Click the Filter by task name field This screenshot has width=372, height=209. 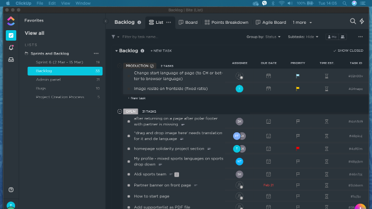point(140,37)
